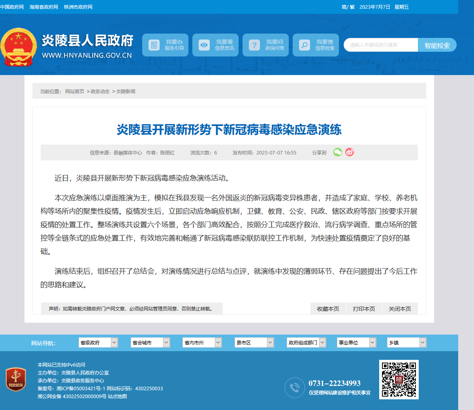
Task: Go to 网站首页 in breadcrumb
Action: (x=75, y=91)
